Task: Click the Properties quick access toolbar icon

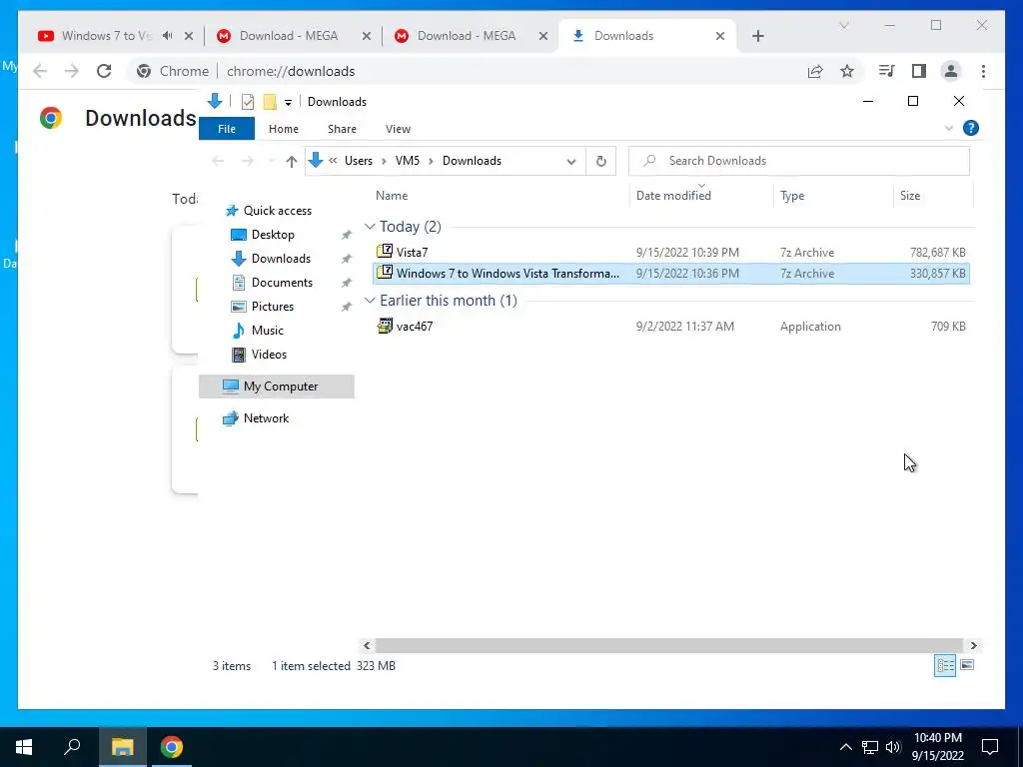Action: click(248, 102)
